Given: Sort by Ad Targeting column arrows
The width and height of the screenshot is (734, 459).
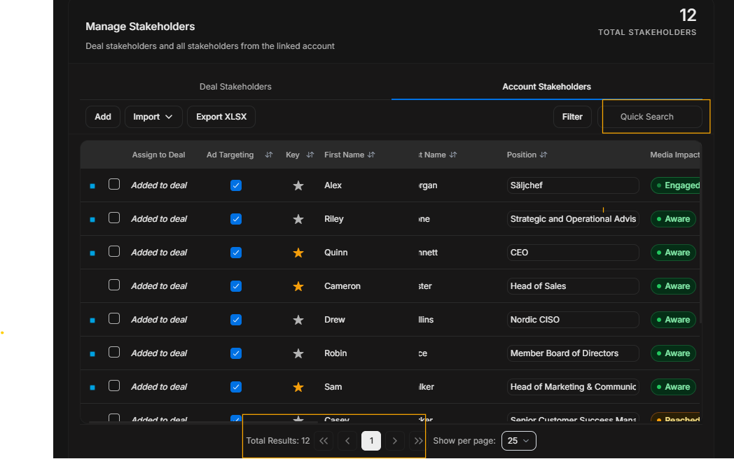Looking at the screenshot, I should [x=269, y=155].
